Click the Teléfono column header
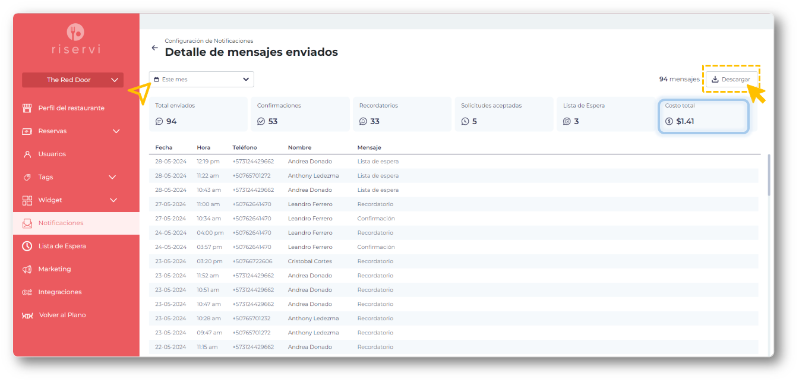 click(x=245, y=147)
